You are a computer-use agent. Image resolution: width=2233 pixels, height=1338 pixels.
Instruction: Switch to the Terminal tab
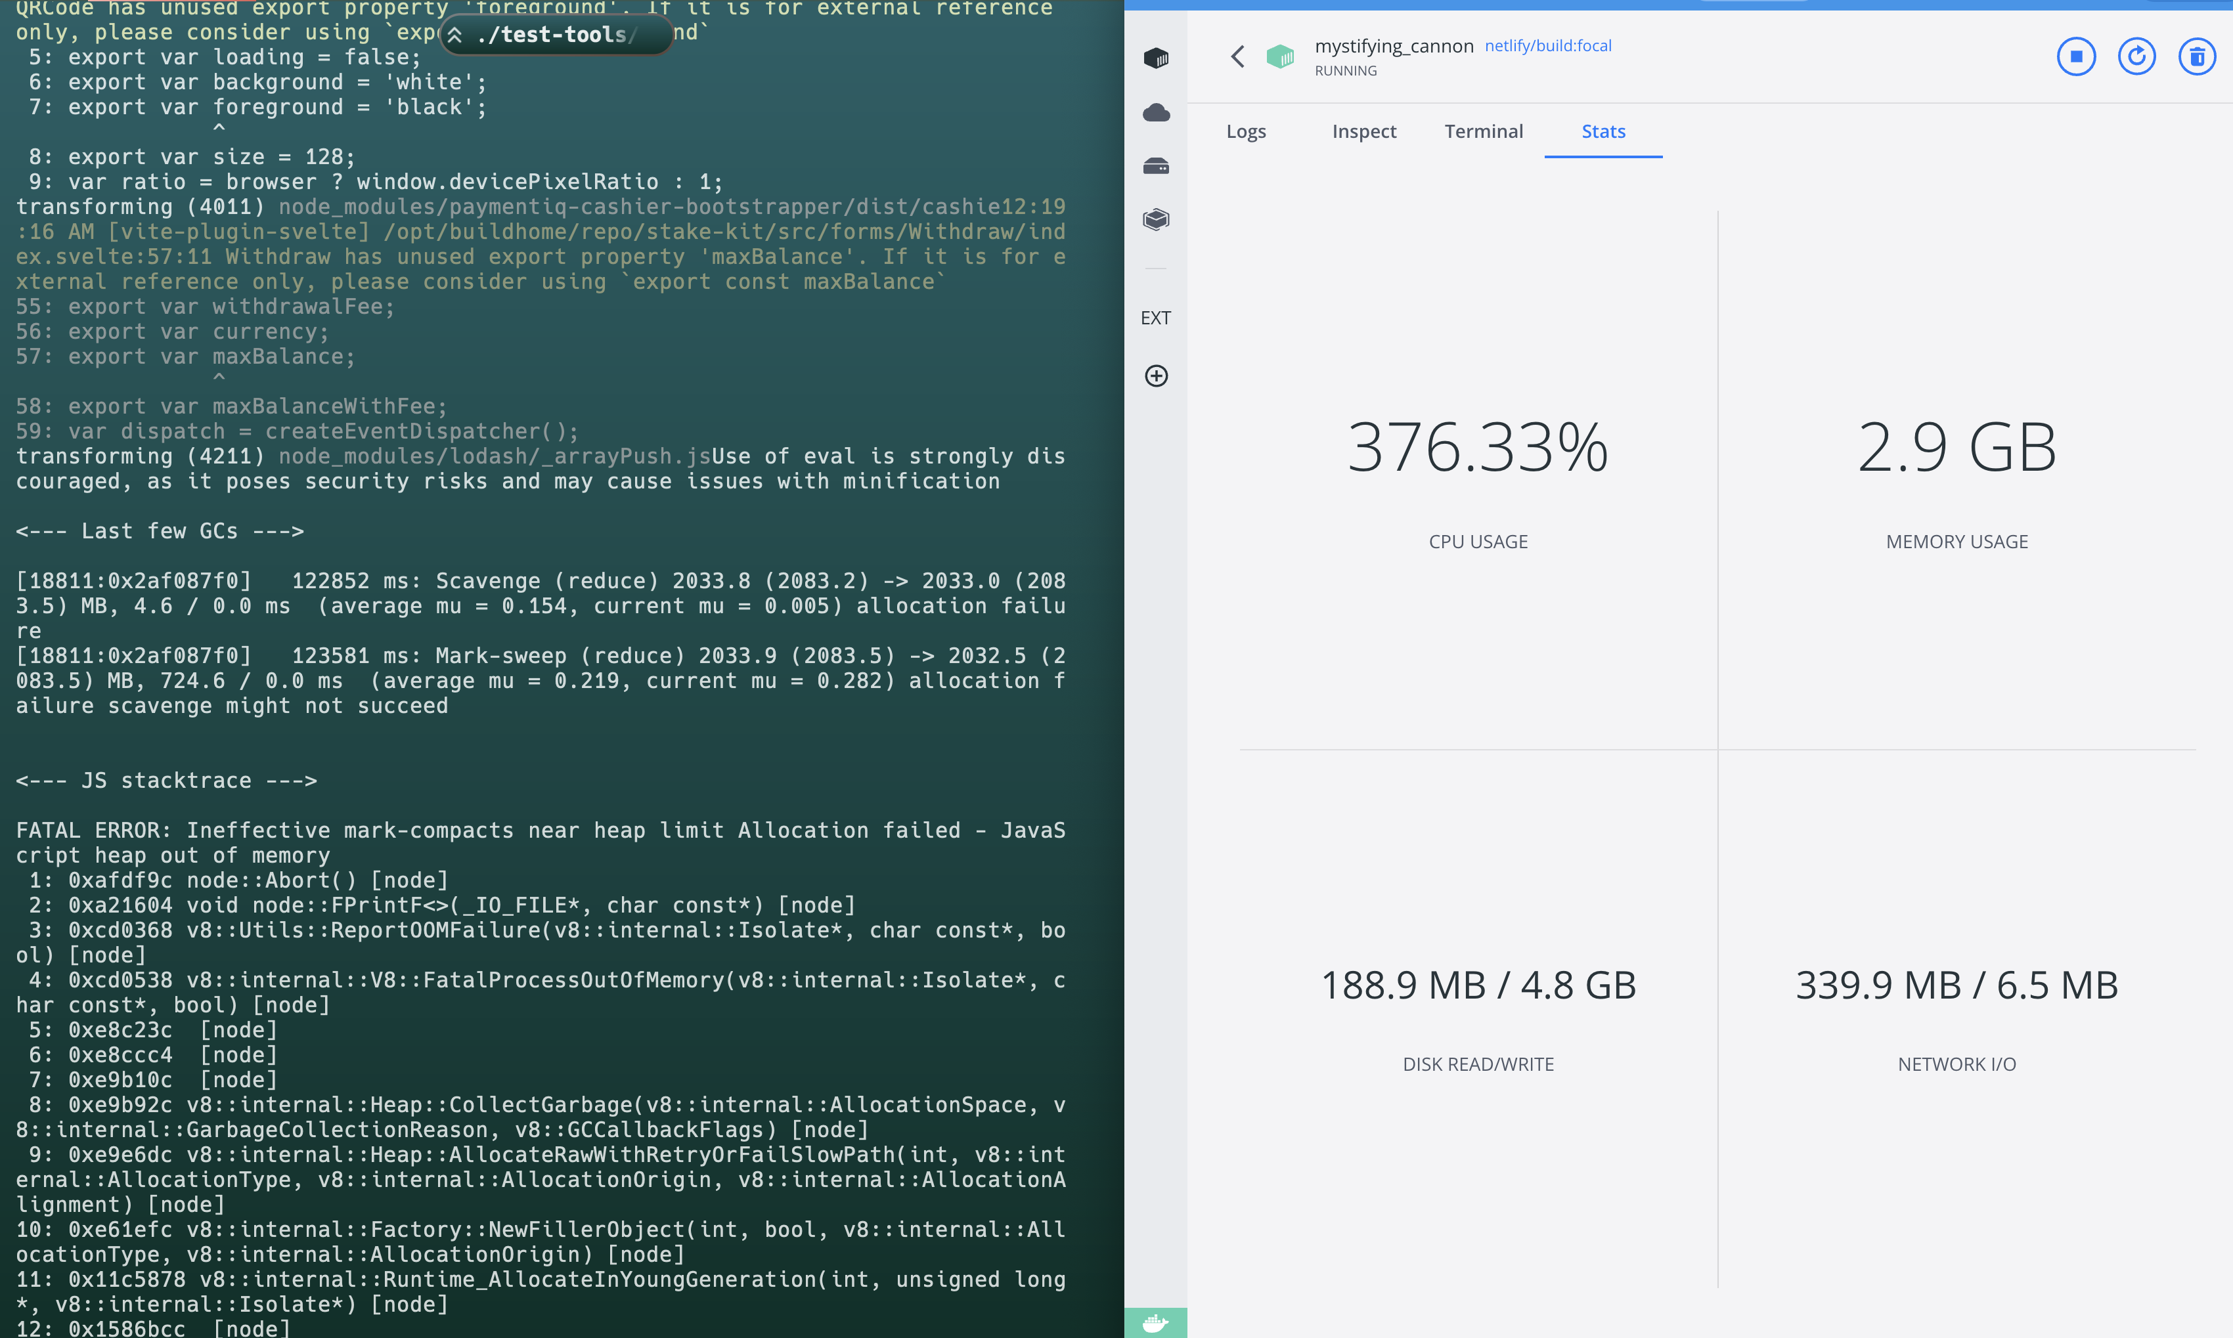(x=1484, y=131)
